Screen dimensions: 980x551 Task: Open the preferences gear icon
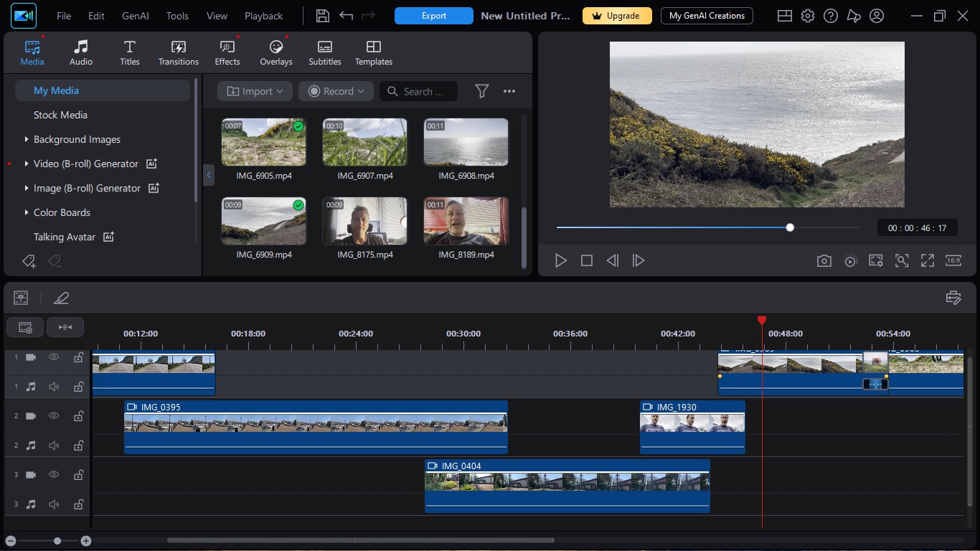(808, 16)
